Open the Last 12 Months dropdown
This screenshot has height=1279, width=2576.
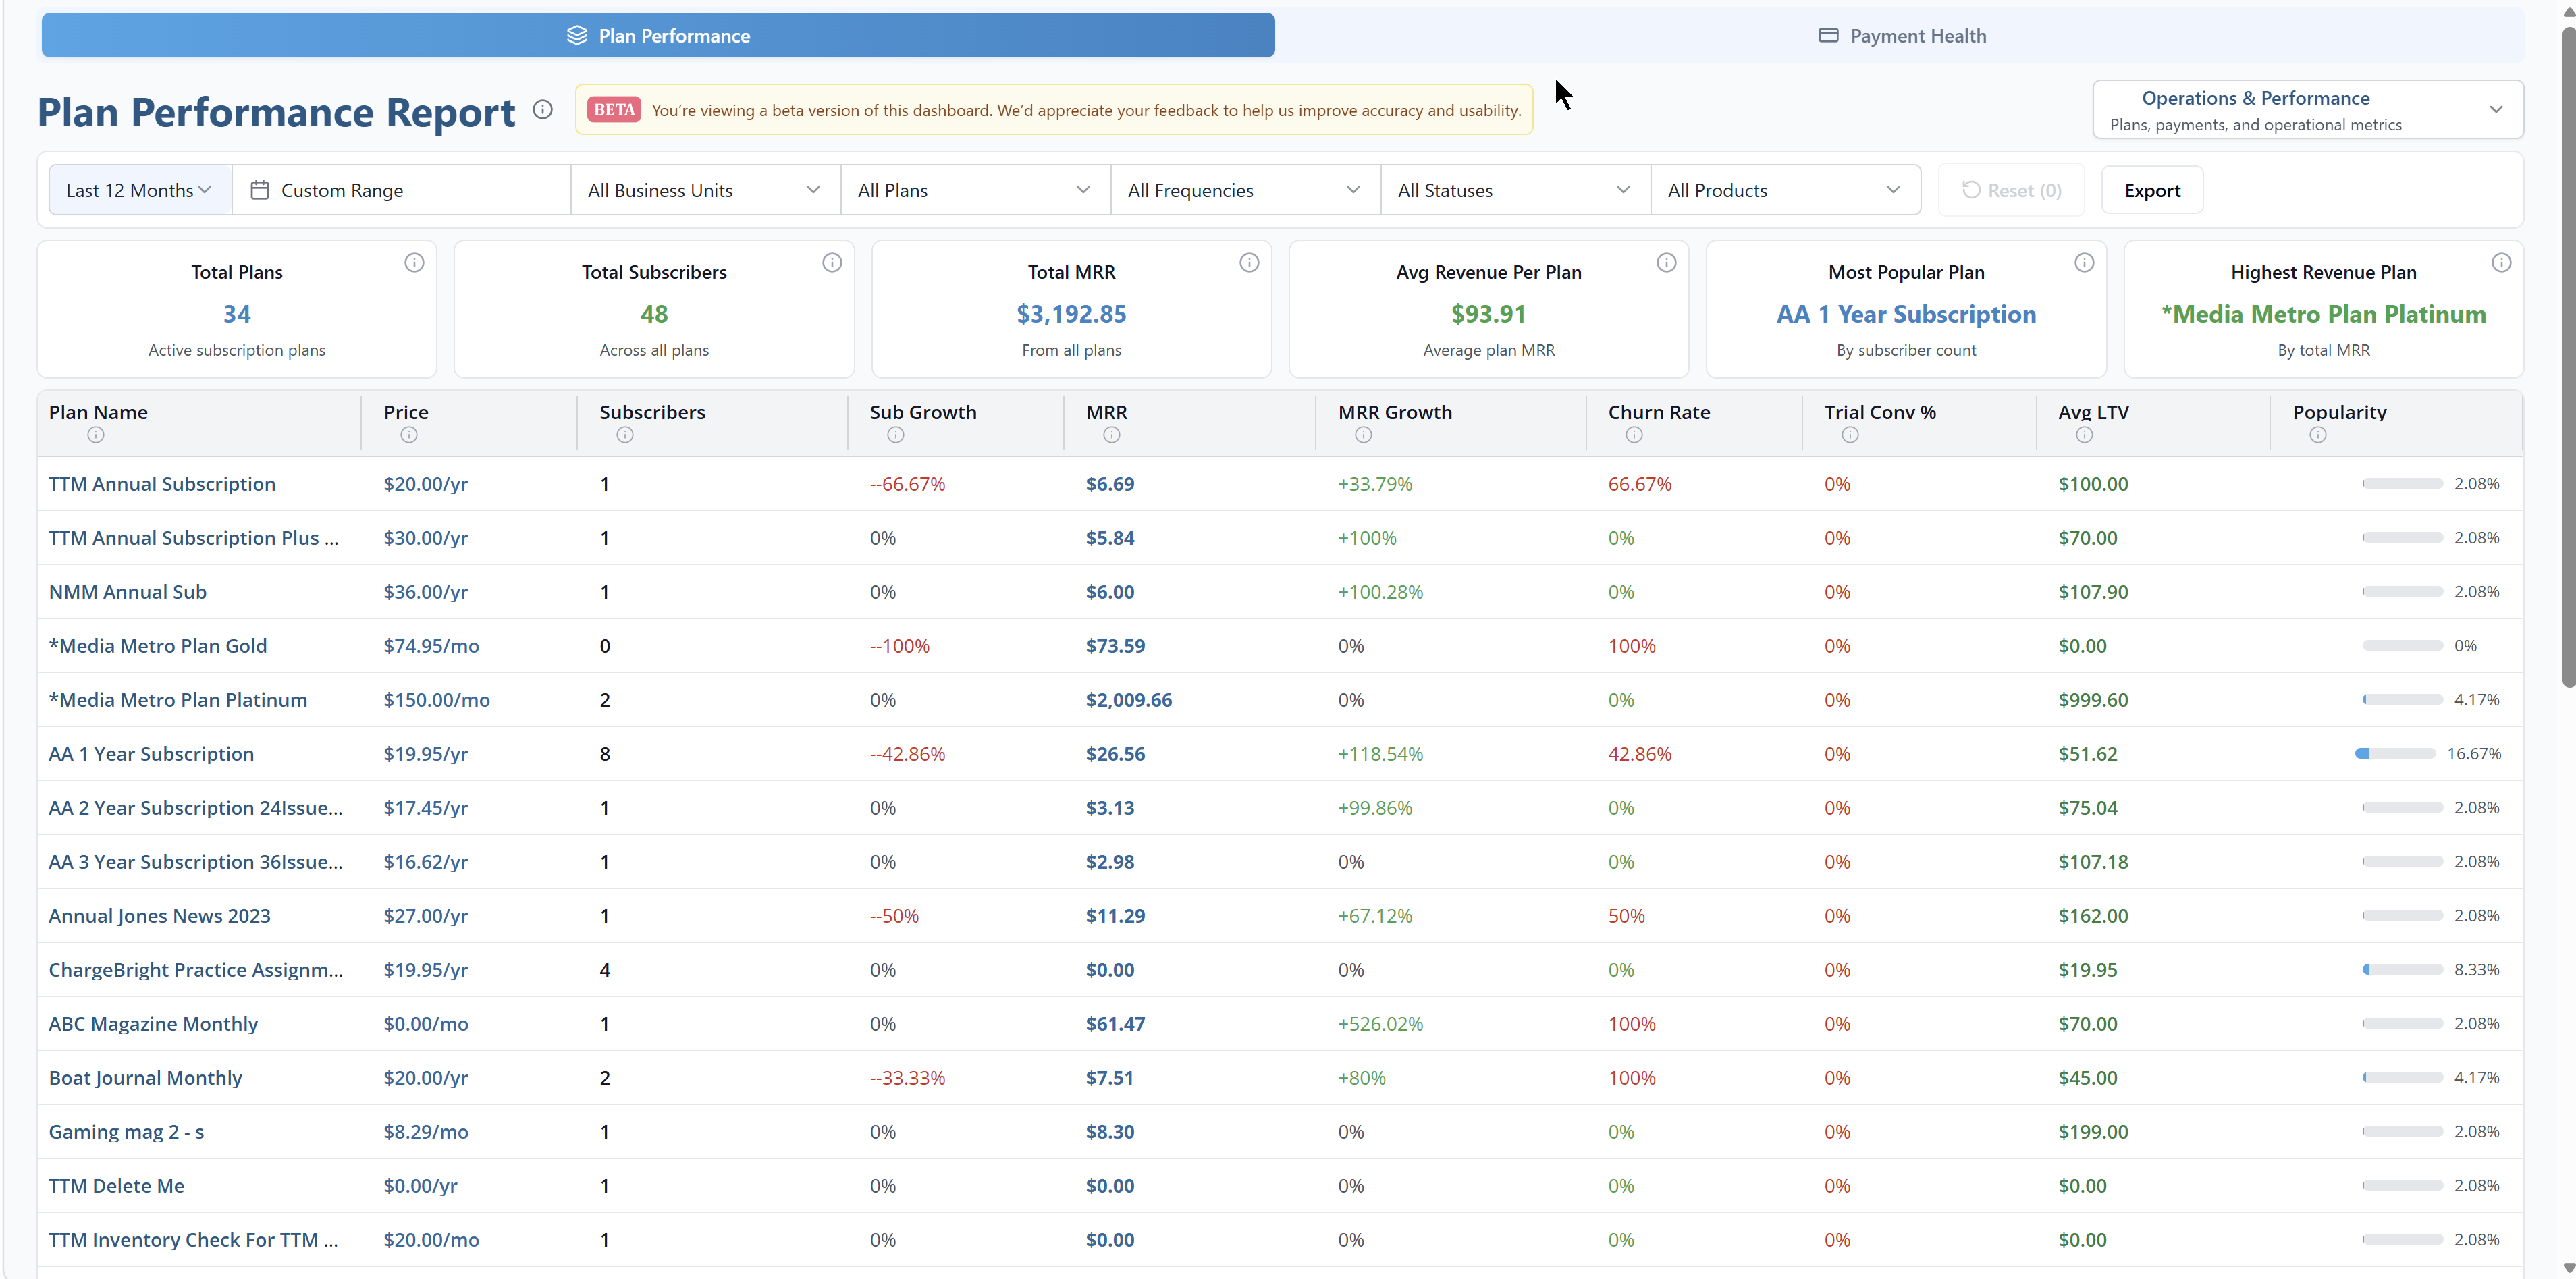pyautogui.click(x=140, y=190)
